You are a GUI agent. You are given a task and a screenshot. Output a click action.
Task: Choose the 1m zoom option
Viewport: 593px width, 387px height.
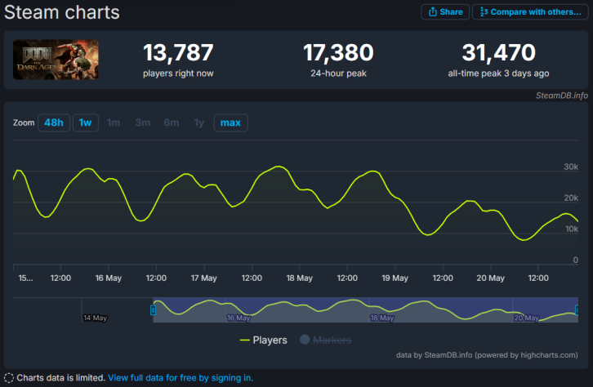(114, 122)
